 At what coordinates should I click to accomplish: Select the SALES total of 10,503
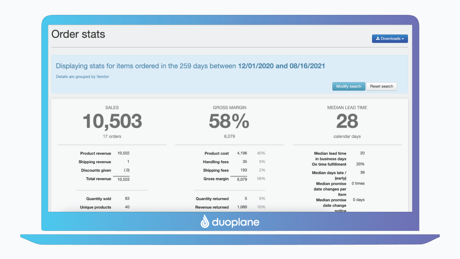pos(112,122)
